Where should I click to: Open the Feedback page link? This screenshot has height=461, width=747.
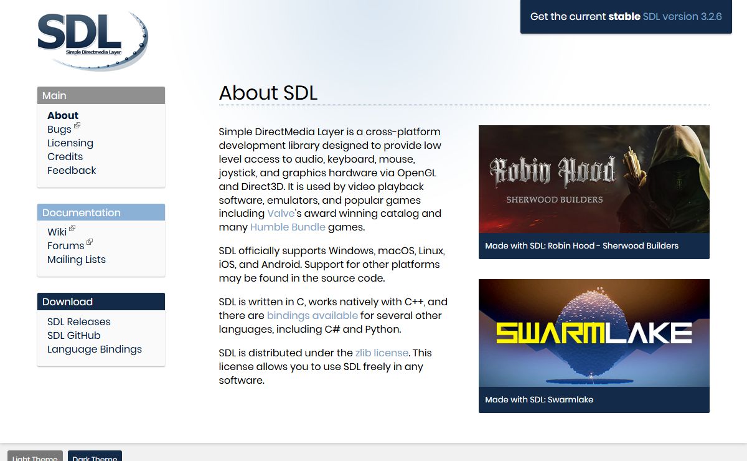(x=72, y=170)
